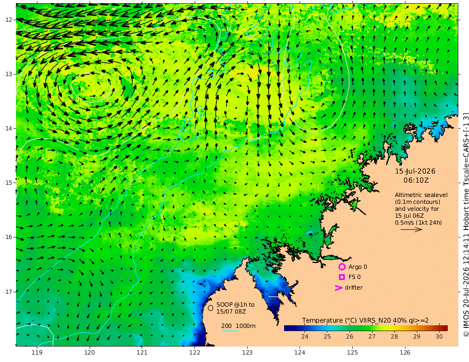
Task: Click longitude axis label 122
Action: (195, 352)
